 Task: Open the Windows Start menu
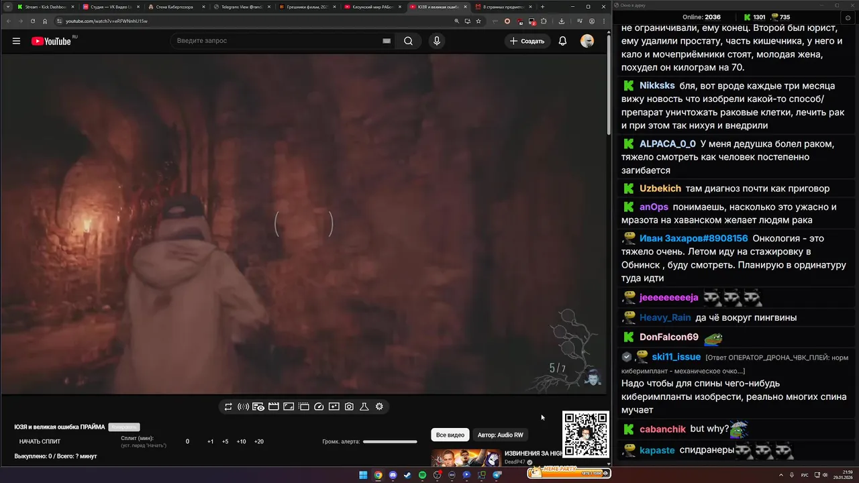coord(363,475)
